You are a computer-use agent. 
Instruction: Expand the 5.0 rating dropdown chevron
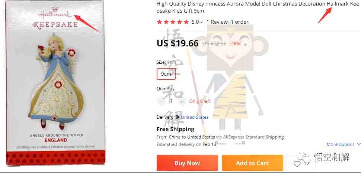point(202,22)
